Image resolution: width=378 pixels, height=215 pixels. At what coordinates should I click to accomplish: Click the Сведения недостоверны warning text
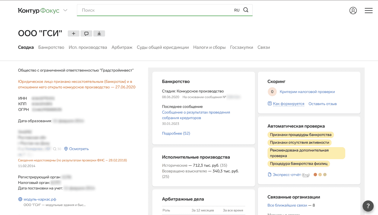click(x=73, y=160)
